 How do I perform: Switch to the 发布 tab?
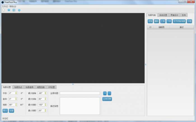tap(184, 15)
